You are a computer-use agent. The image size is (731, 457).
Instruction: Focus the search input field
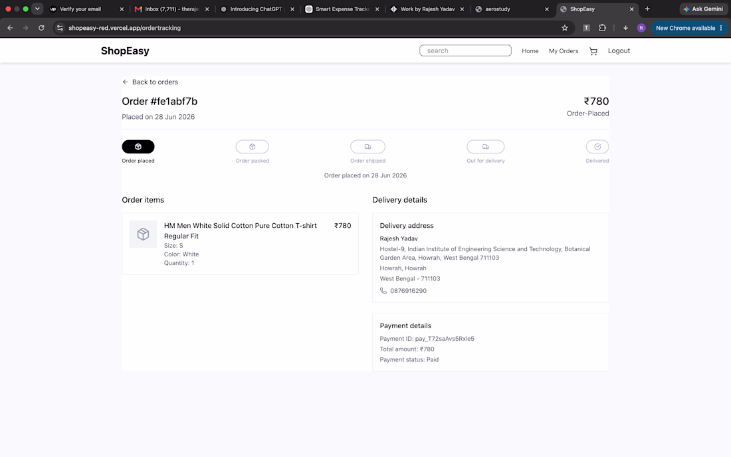click(x=465, y=50)
